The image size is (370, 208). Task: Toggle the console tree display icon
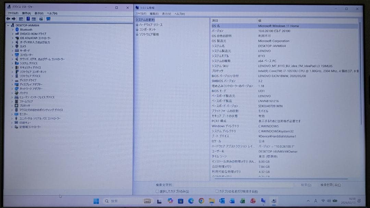(21, 19)
